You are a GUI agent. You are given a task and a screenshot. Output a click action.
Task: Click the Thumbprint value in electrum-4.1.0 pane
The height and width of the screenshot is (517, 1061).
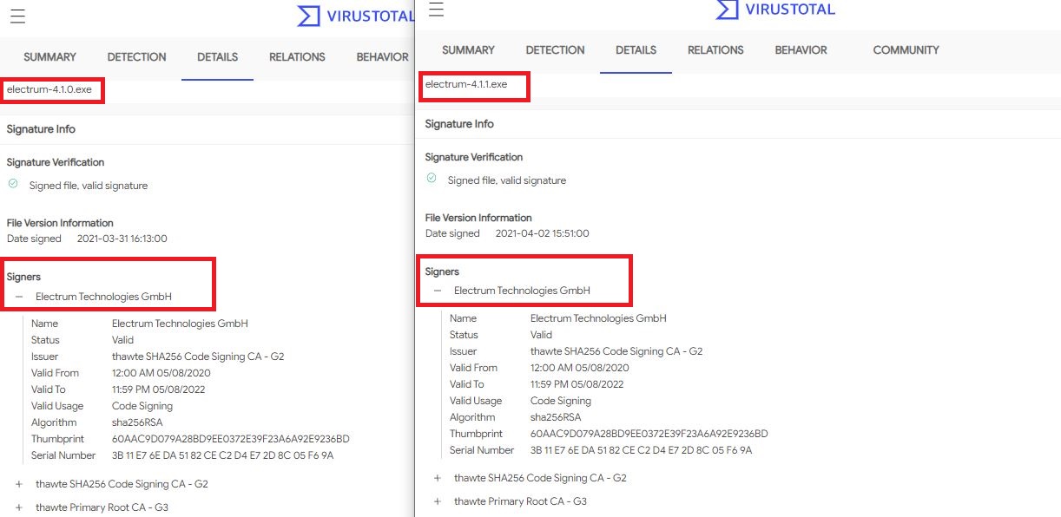click(231, 439)
